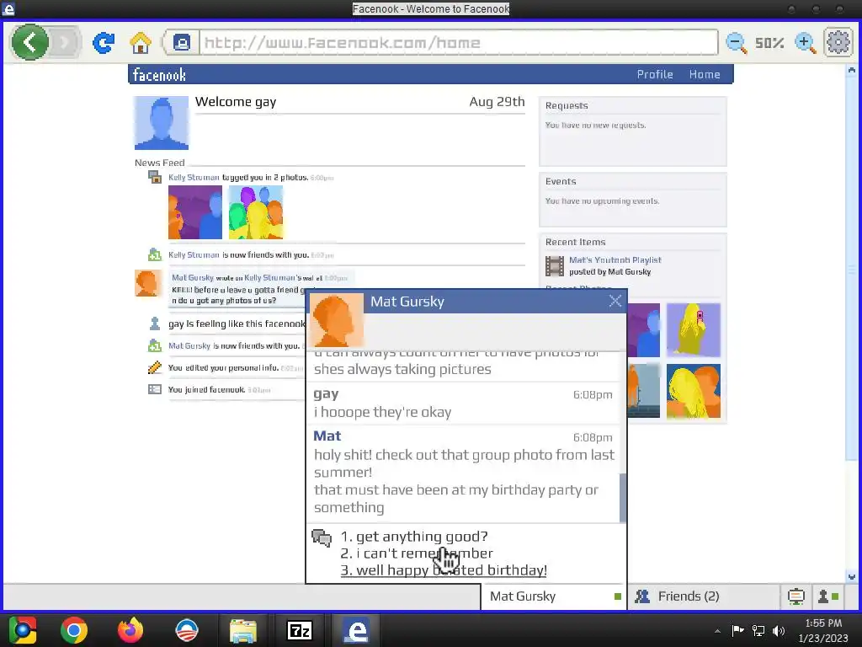Click the page scroll down arrow

pyautogui.click(x=852, y=577)
